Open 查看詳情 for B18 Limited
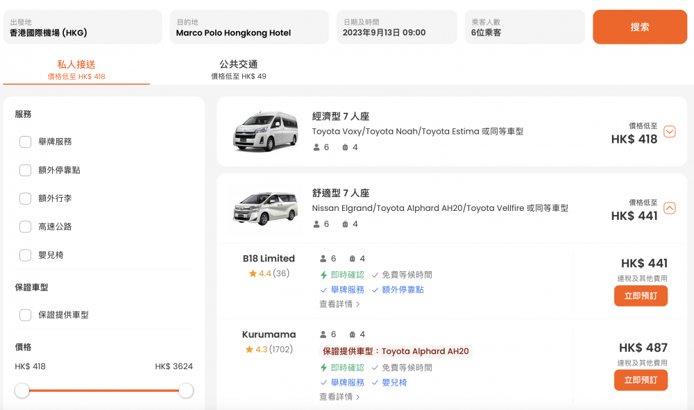This screenshot has width=694, height=410. 339,304
